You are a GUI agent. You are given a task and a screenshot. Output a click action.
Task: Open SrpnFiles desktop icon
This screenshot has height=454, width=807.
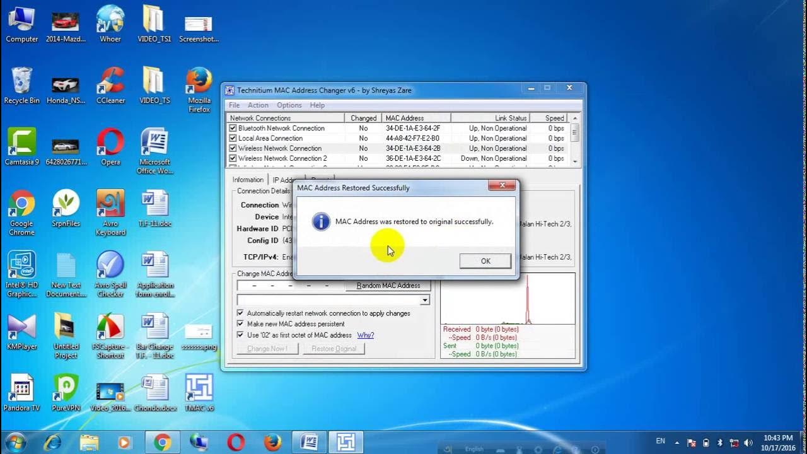click(x=66, y=209)
